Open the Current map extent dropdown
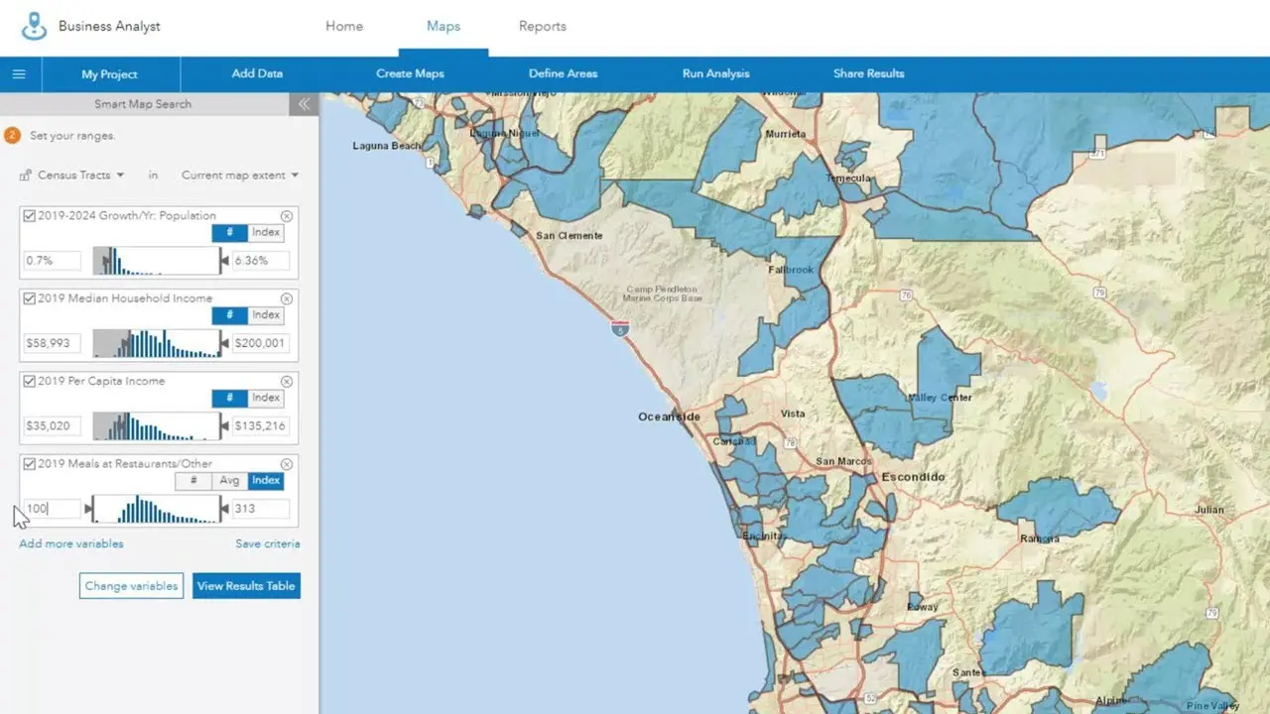This screenshot has width=1270, height=714. [240, 176]
